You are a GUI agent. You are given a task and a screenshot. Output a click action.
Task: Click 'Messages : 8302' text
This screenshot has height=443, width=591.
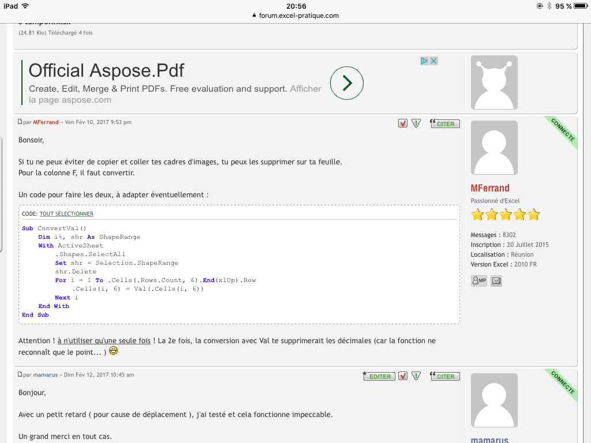point(493,235)
